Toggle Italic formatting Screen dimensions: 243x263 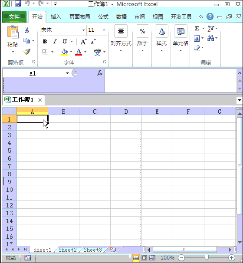click(55, 42)
